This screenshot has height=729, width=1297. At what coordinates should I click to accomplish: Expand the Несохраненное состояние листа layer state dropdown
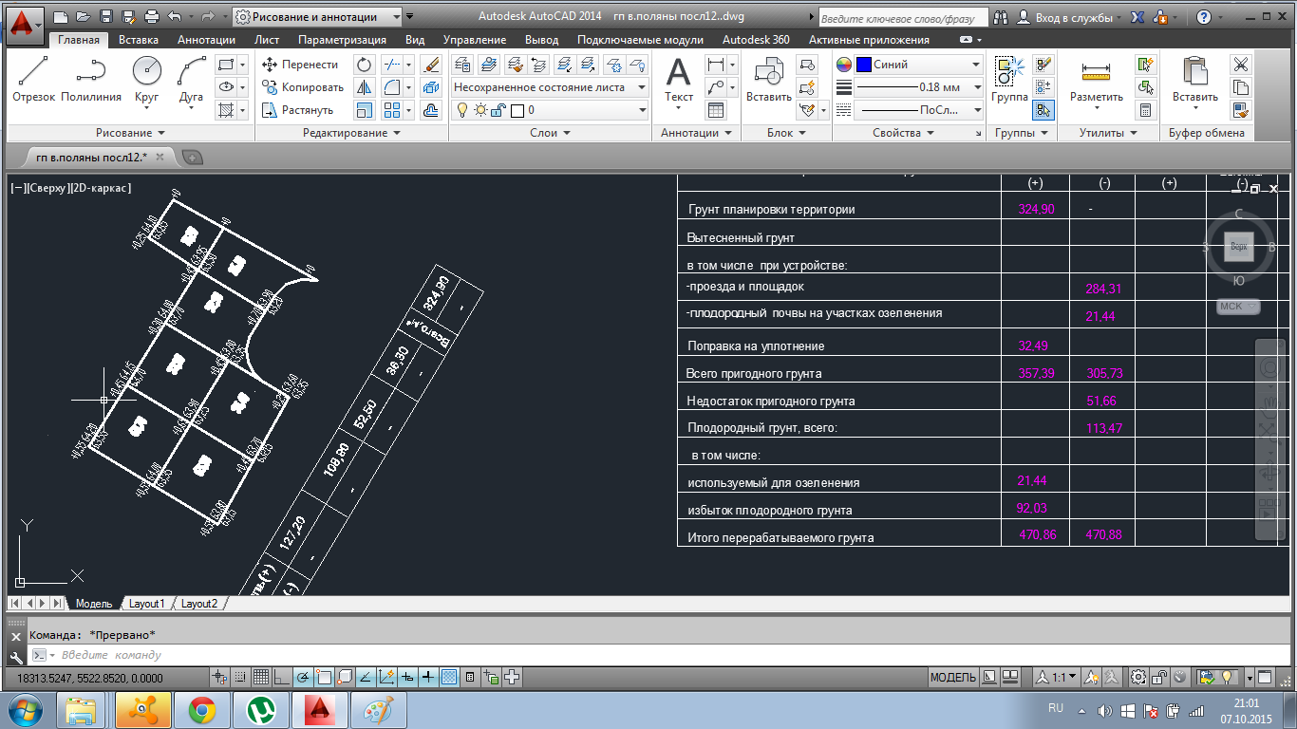click(x=642, y=87)
